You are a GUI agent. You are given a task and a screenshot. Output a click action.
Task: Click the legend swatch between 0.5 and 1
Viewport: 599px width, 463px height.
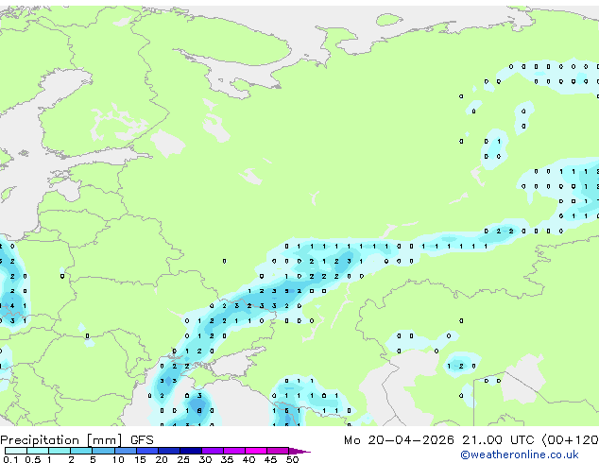click(x=38, y=451)
